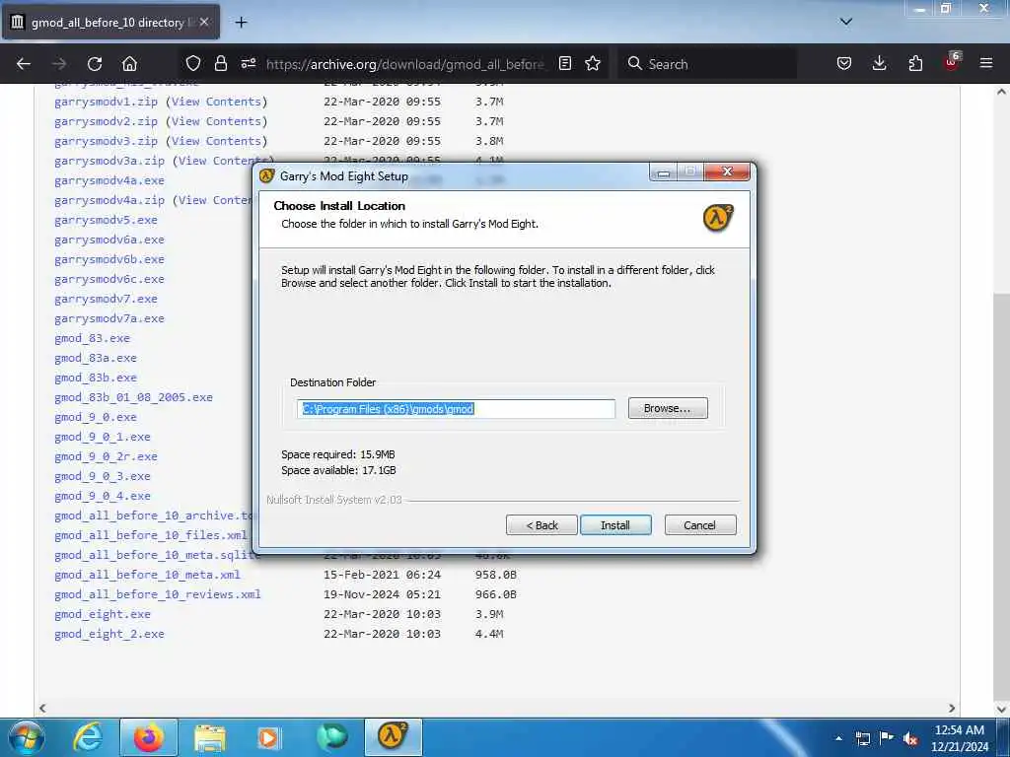Viewport: 1010px width, 757px height.
Task: Open garrysmodv6c.exe link
Action: [109, 279]
